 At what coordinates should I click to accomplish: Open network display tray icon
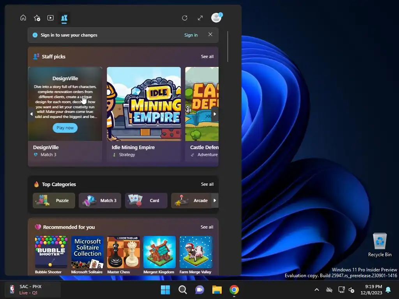(x=341, y=290)
